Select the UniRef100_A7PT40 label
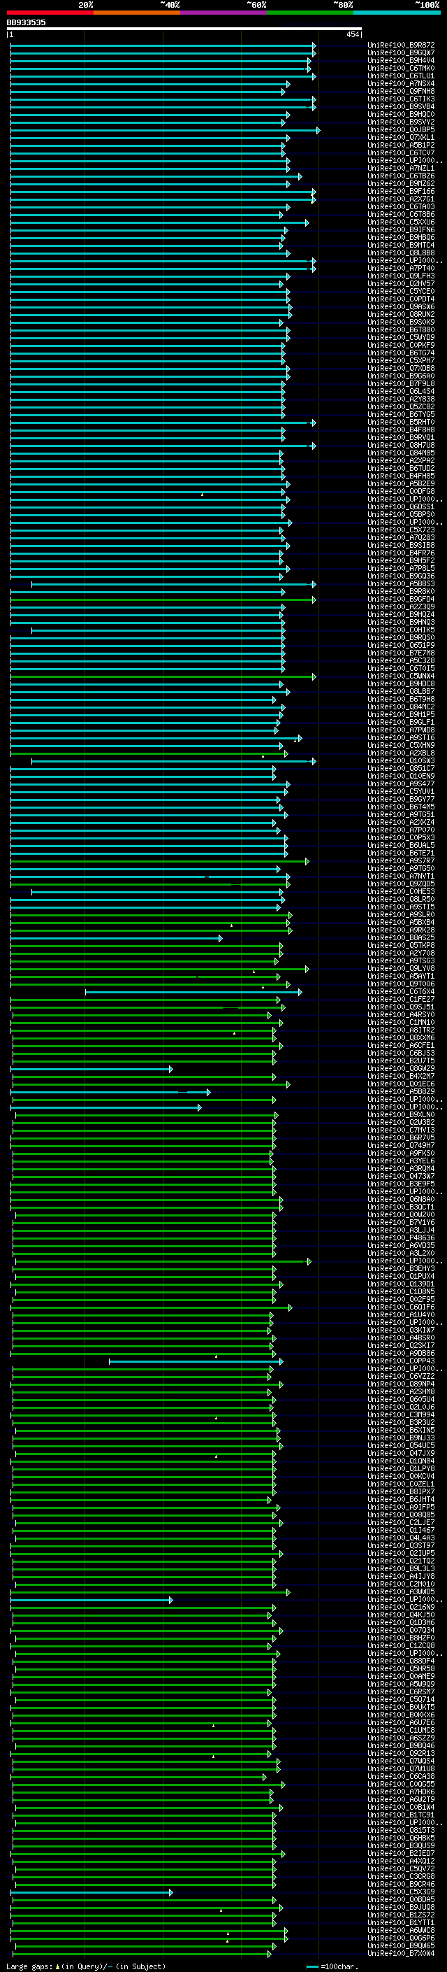Viewport: 447px width, 1972px height. [x=401, y=268]
